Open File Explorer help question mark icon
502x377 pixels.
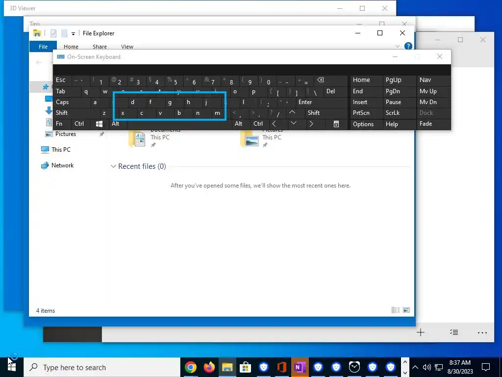(408, 46)
